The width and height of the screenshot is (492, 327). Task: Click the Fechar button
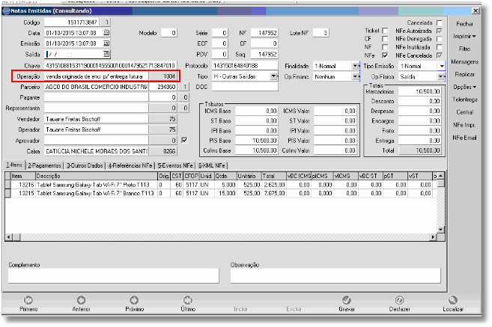click(464, 24)
